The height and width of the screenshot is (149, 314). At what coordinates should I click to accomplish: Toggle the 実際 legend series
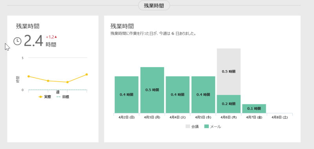[45, 97]
